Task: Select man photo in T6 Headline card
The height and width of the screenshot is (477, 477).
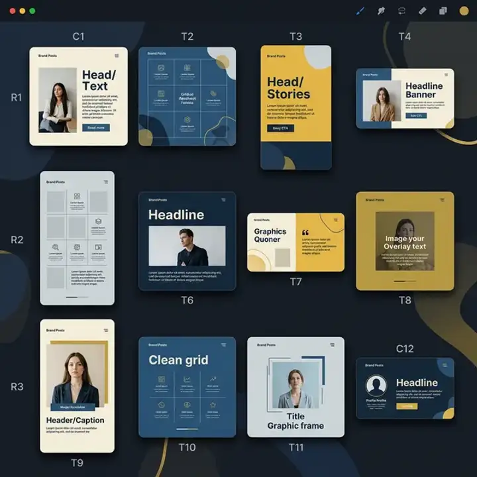Action: pyautogui.click(x=187, y=246)
